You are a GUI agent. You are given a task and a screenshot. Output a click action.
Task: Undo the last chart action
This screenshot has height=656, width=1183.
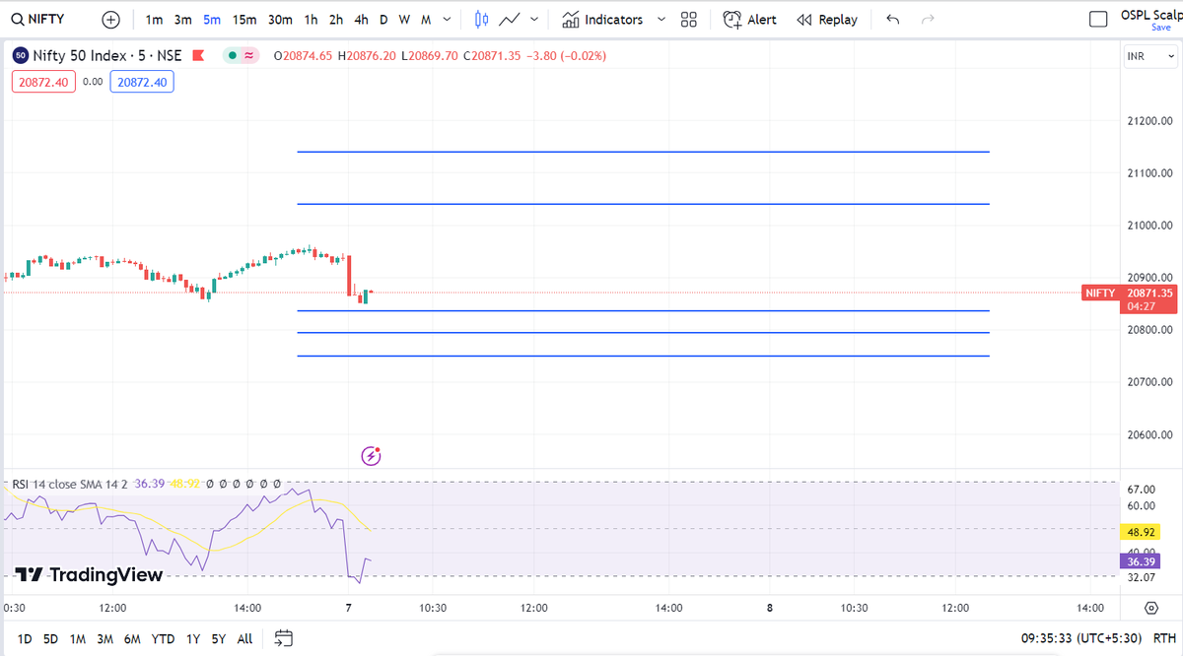point(893,20)
